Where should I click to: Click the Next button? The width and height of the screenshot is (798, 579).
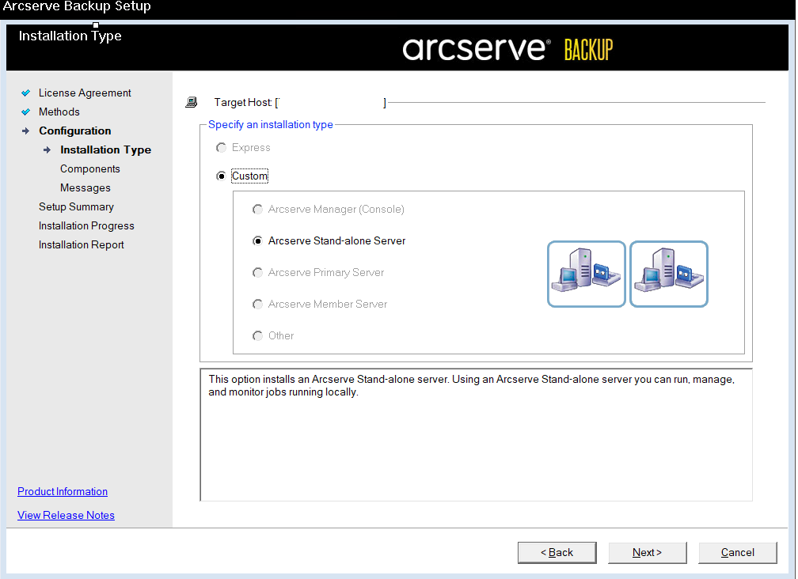tap(647, 552)
